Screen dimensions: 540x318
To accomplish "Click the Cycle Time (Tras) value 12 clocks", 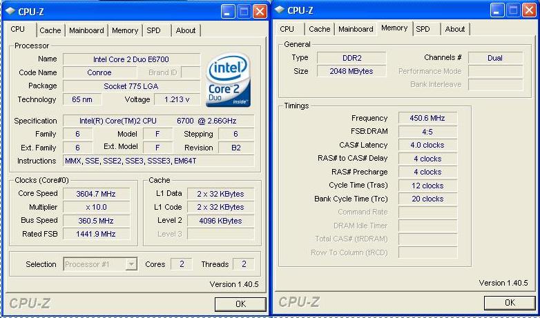I will coord(427,186).
